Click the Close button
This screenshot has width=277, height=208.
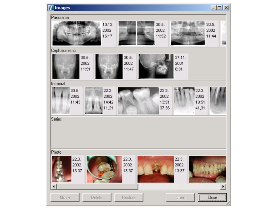212,197
